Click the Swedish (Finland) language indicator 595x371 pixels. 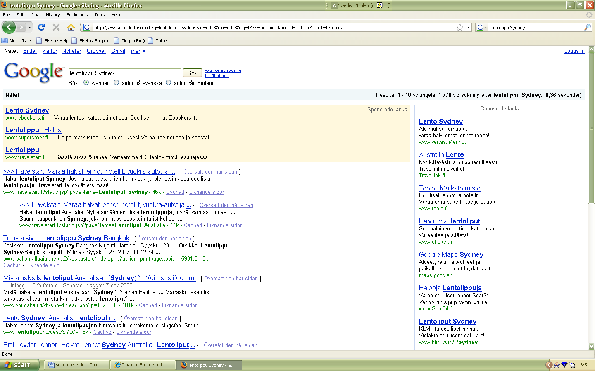coord(352,5)
